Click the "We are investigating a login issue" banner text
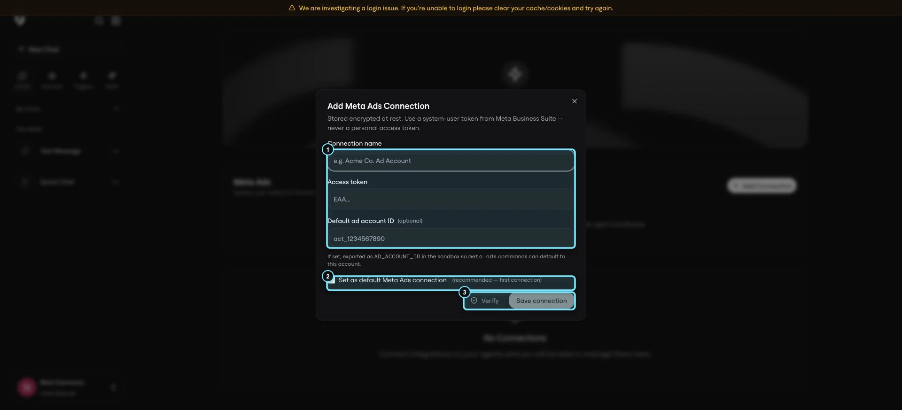This screenshot has height=410, width=902. pos(456,8)
